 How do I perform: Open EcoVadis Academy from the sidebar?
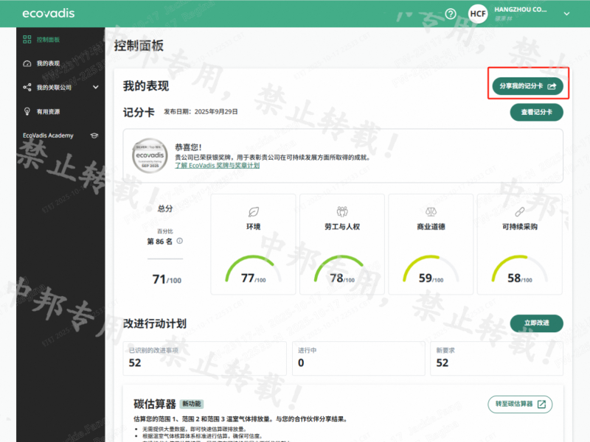click(60, 136)
